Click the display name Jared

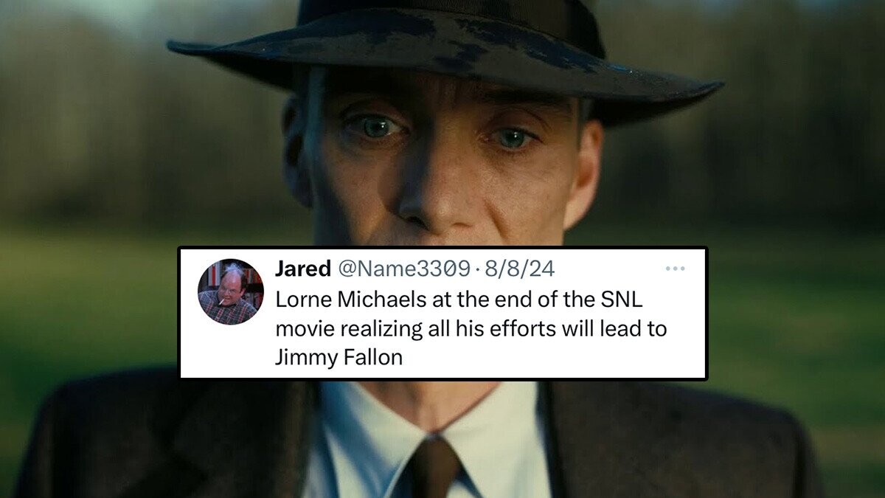pos(302,269)
